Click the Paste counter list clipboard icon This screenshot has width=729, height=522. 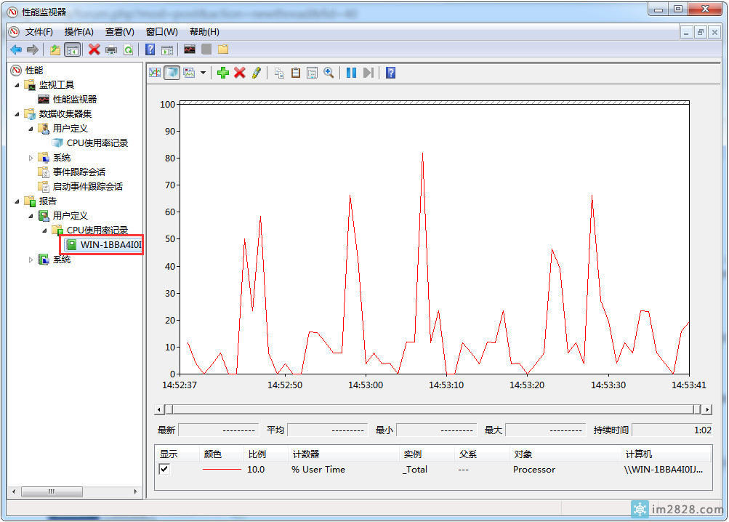[296, 73]
